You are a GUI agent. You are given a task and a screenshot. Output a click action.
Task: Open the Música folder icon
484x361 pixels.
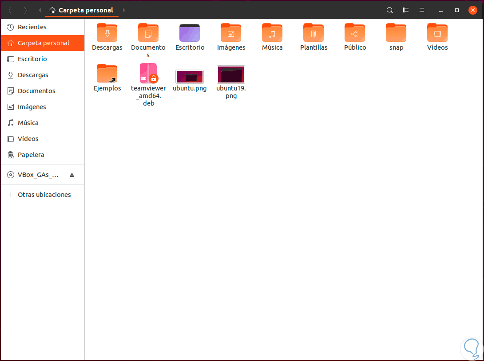(x=272, y=33)
